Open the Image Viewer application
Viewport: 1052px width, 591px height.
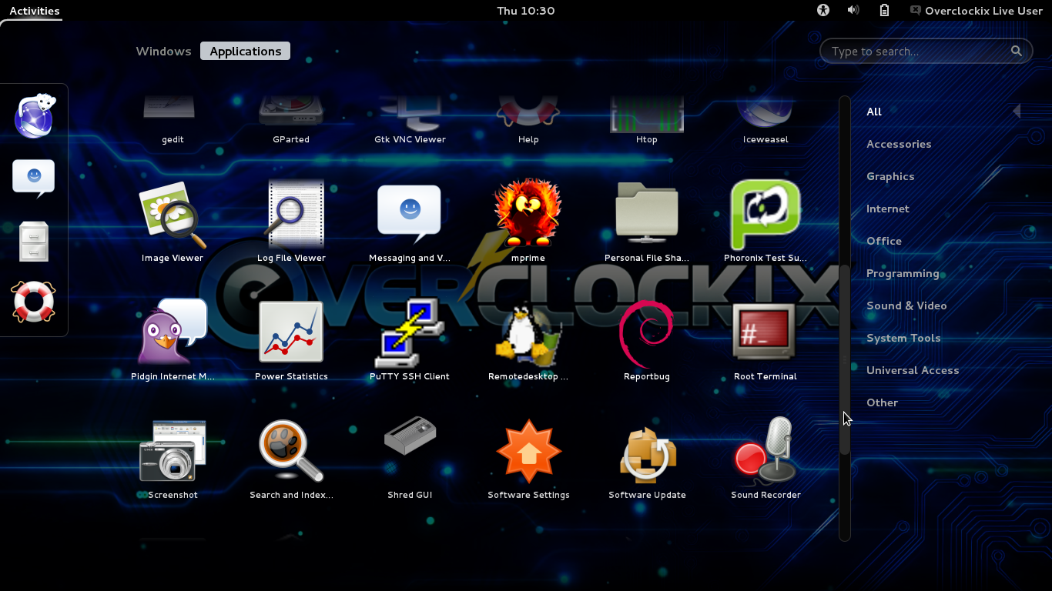173,222
